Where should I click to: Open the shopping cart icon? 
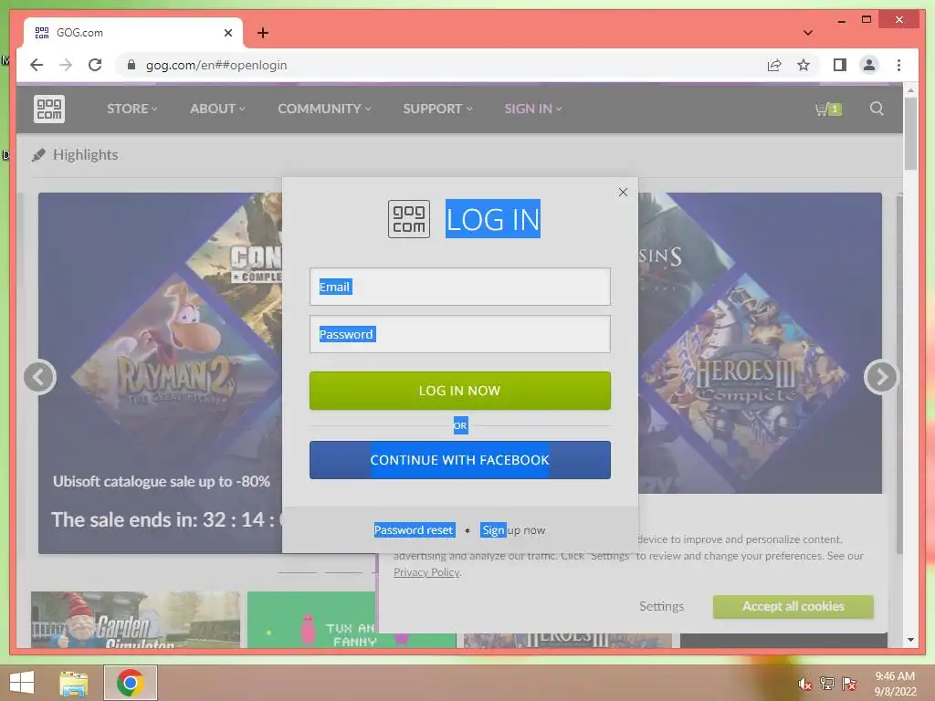[x=827, y=110]
